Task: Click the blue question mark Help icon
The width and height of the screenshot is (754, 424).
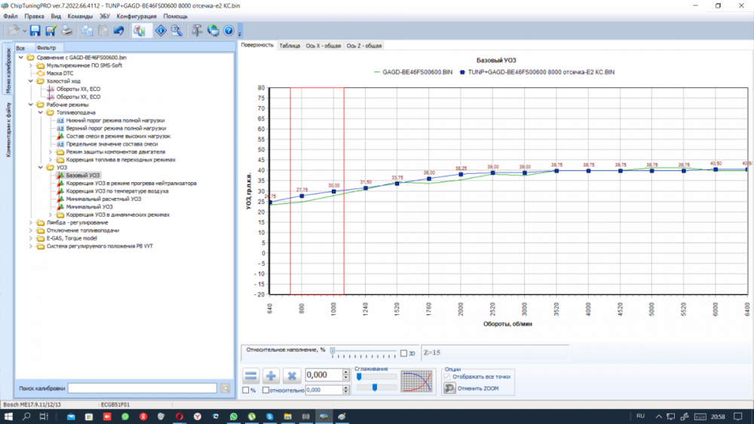Action: coord(228,31)
